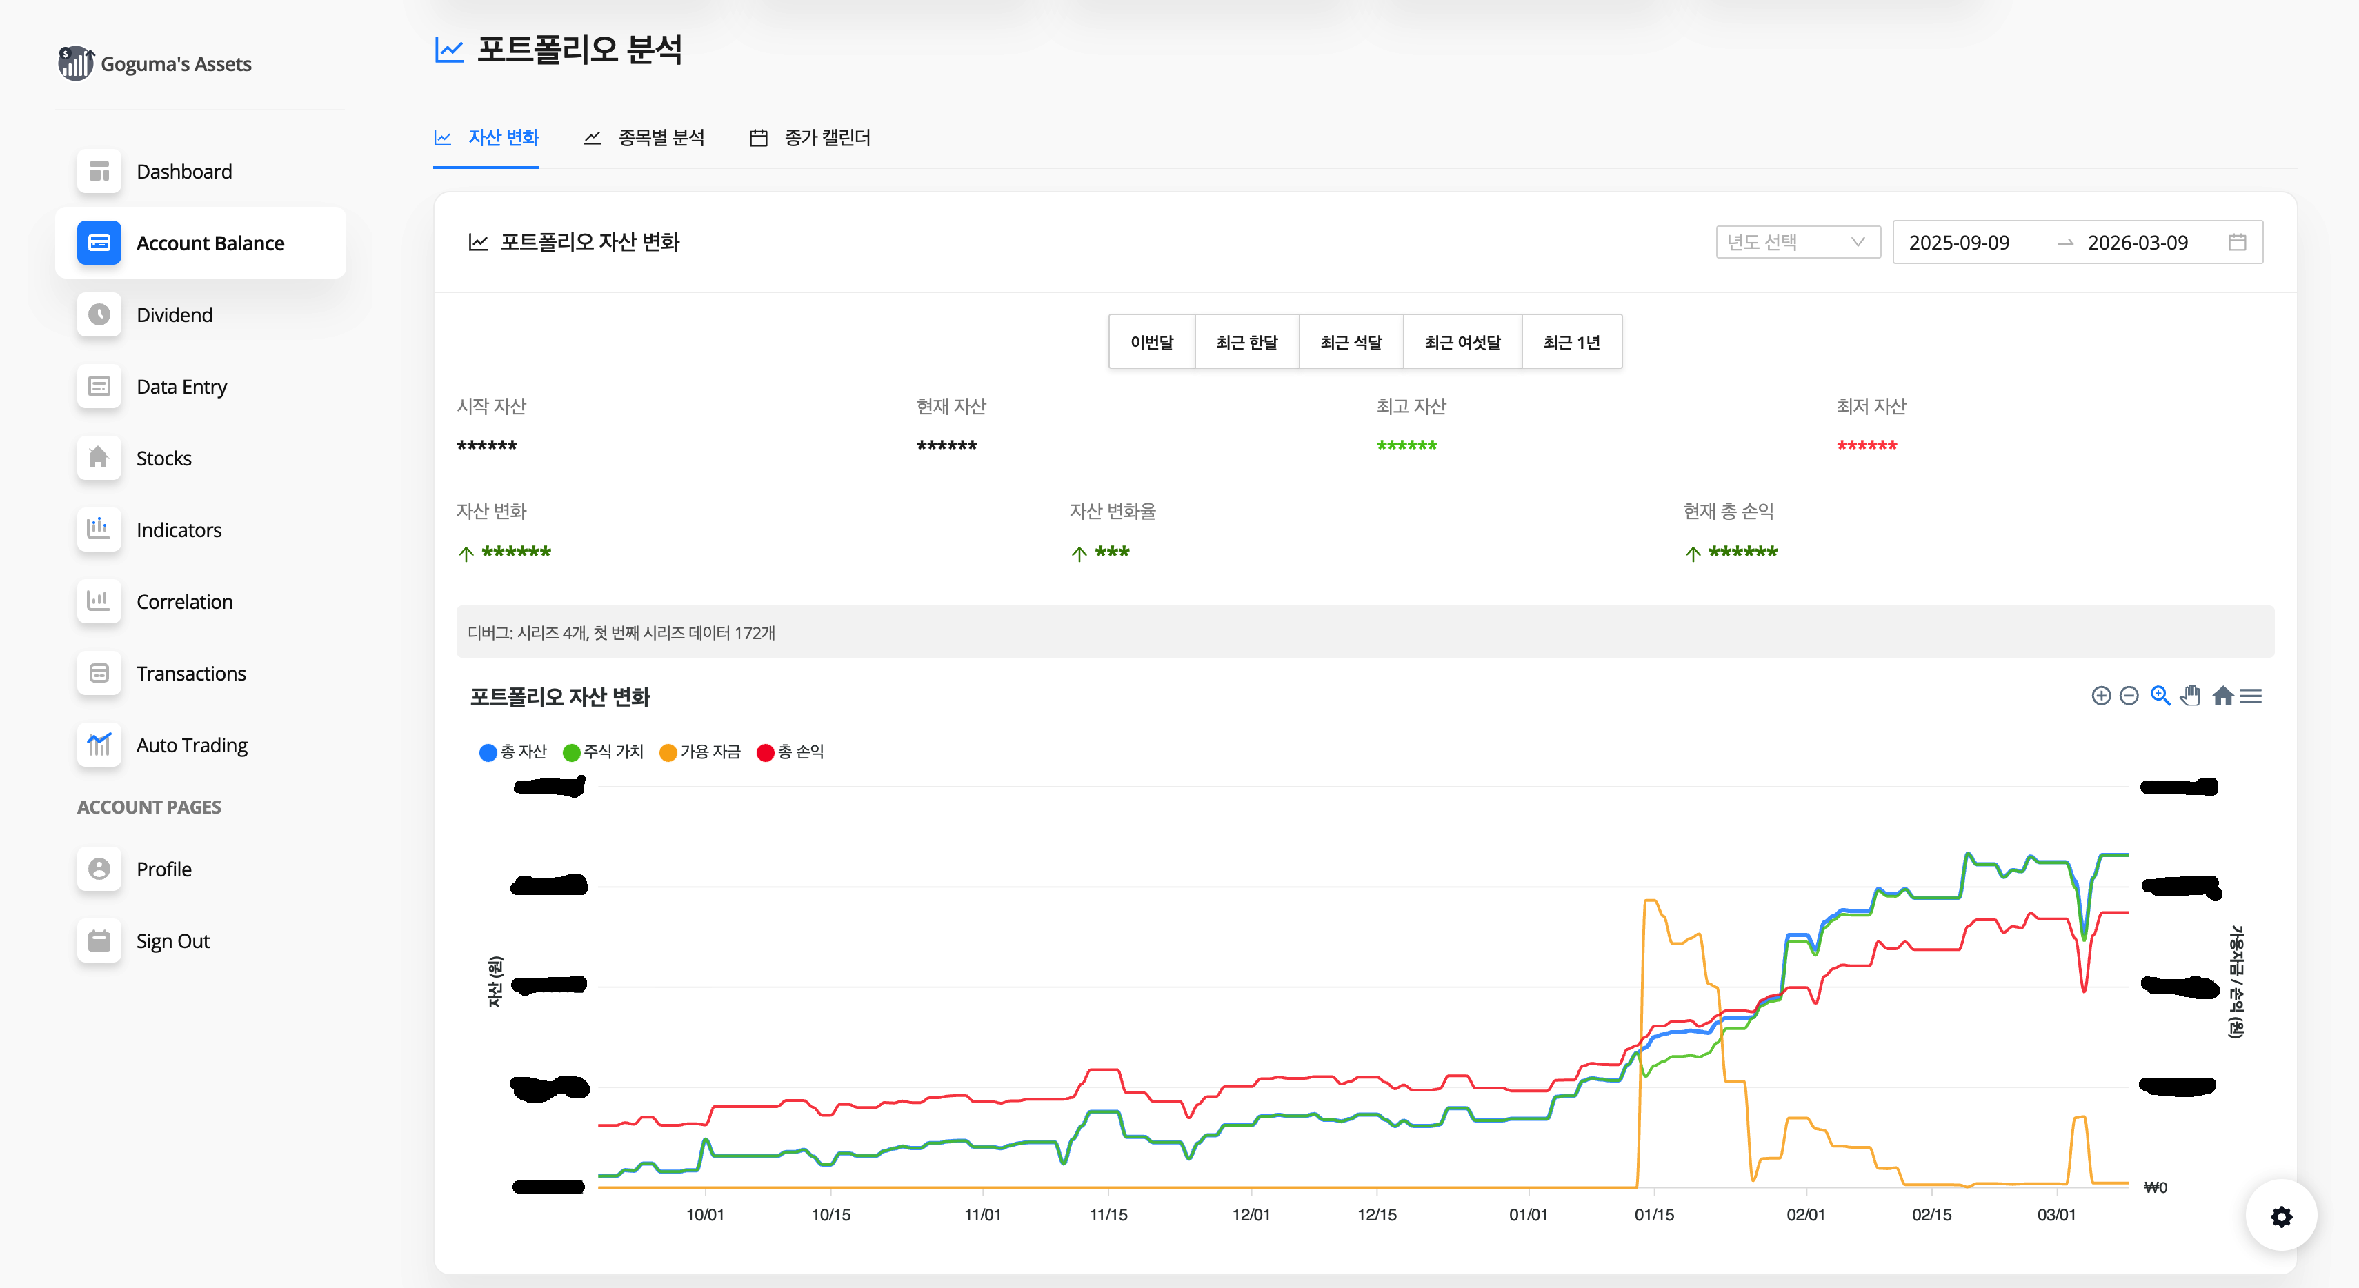The height and width of the screenshot is (1288, 2359).
Task: Click the start date 2025-09-09 field
Action: [x=1959, y=243]
